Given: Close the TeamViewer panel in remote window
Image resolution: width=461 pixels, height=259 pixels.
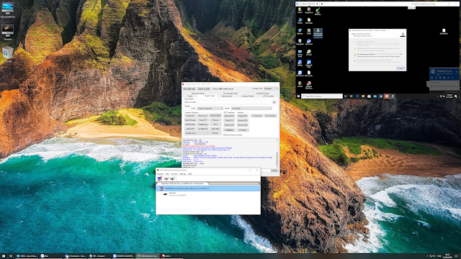Looking at the screenshot, I should tap(457, 71).
